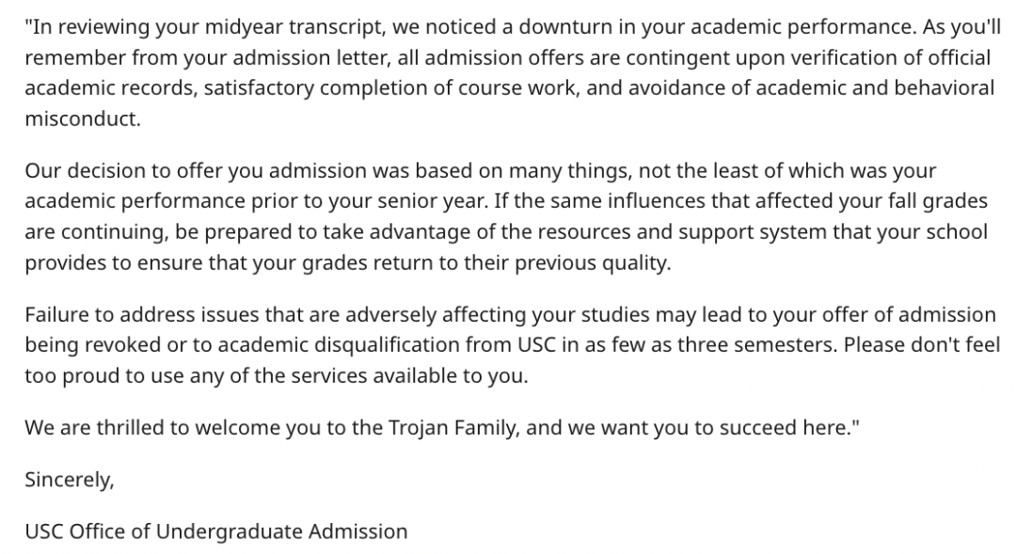
Task: Click the text "academic performance prior to your senior year"
Action: tap(255, 201)
